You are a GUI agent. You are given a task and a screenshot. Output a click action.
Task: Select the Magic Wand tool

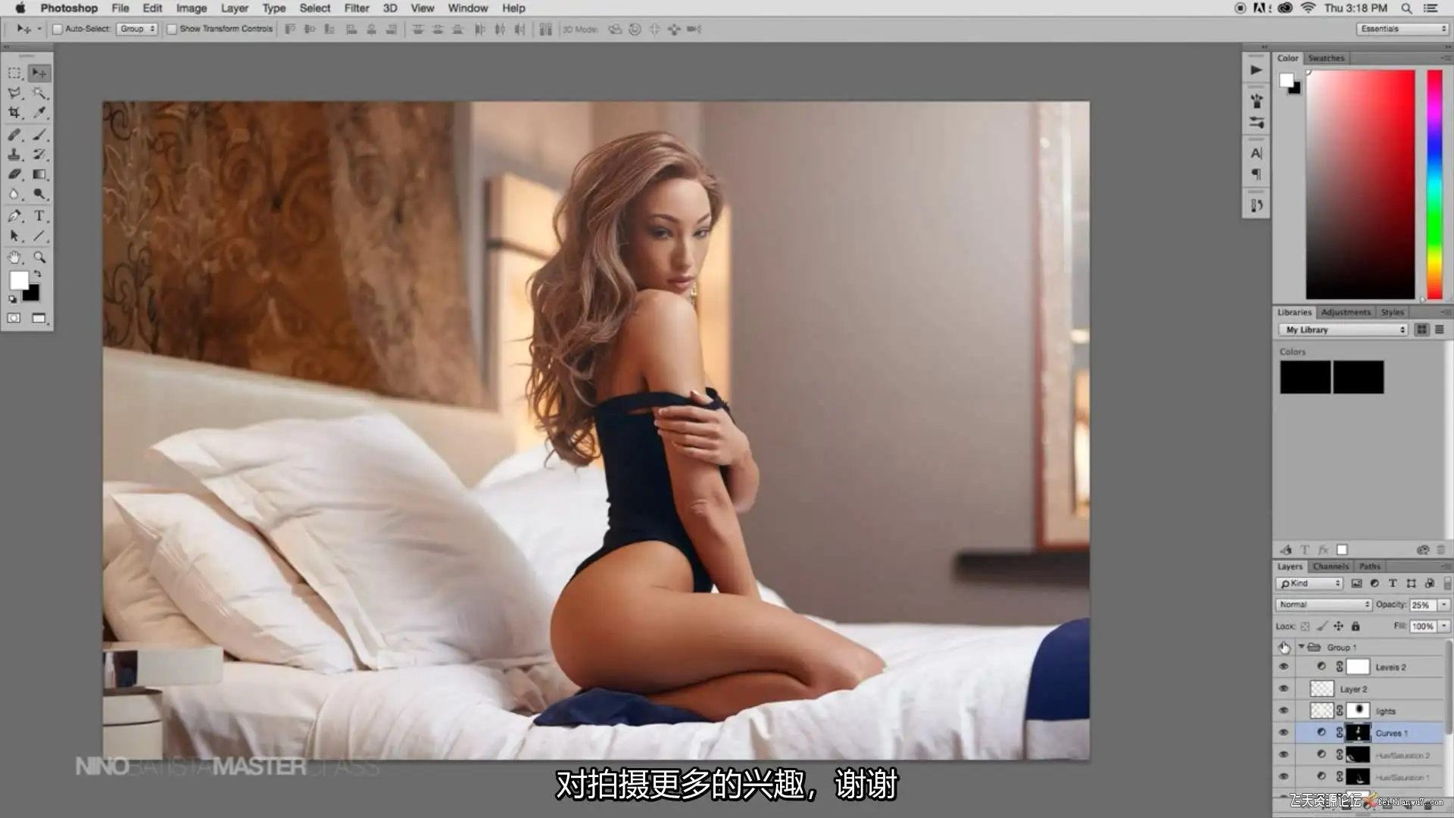(x=39, y=93)
